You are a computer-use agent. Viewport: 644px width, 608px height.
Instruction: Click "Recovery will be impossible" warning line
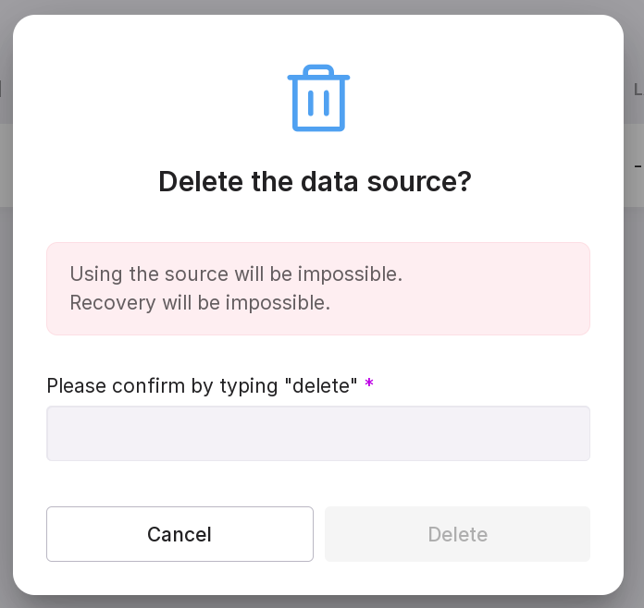pos(200,302)
